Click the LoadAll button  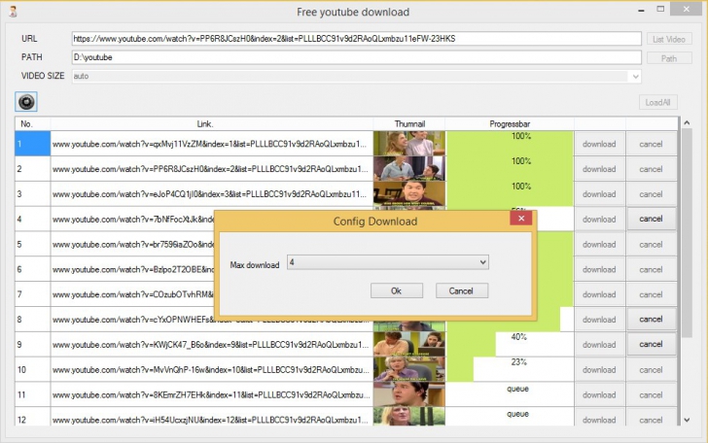click(657, 102)
